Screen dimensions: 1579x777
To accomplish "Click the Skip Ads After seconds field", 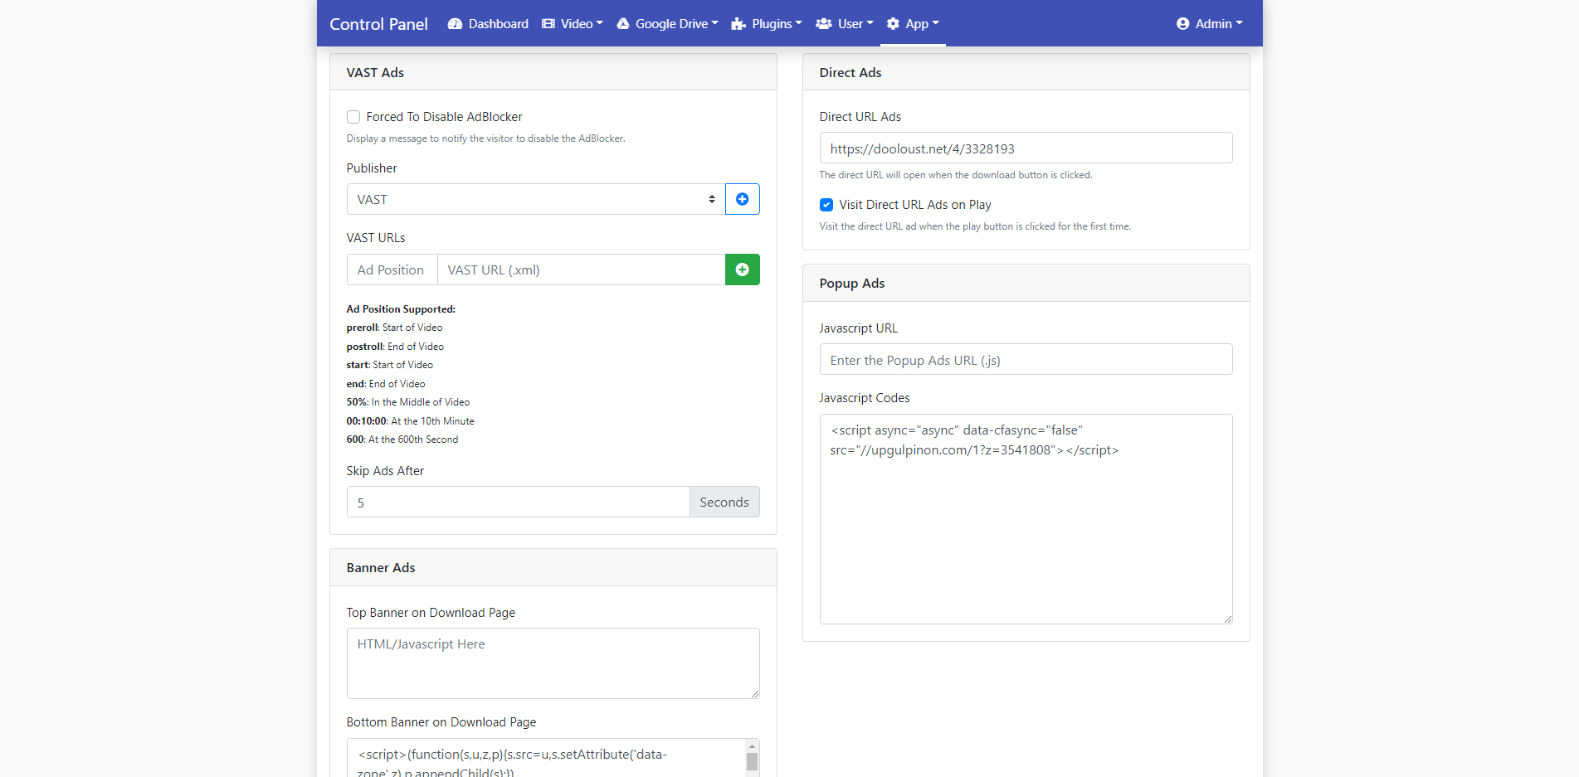I will click(519, 502).
